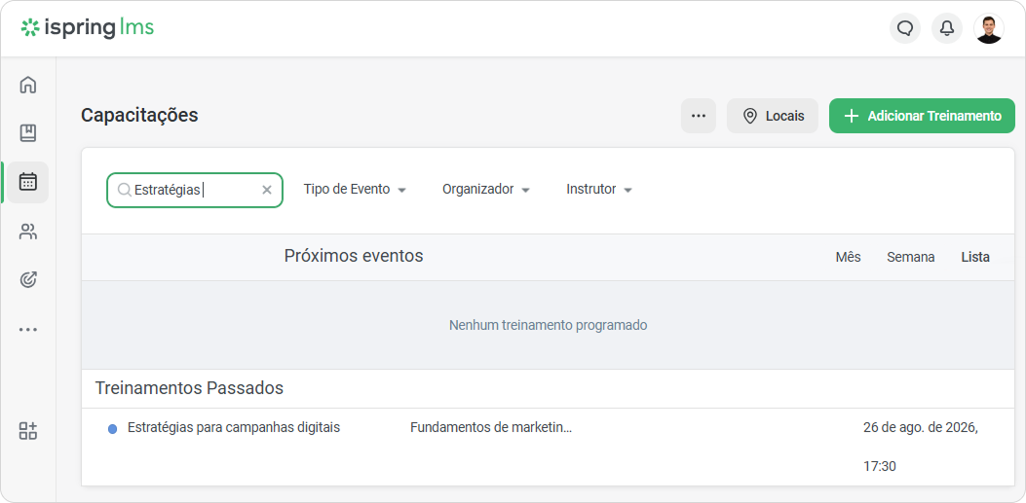The image size is (1026, 503).
Task: Open the target goals icon in sidebar
Action: (27, 279)
